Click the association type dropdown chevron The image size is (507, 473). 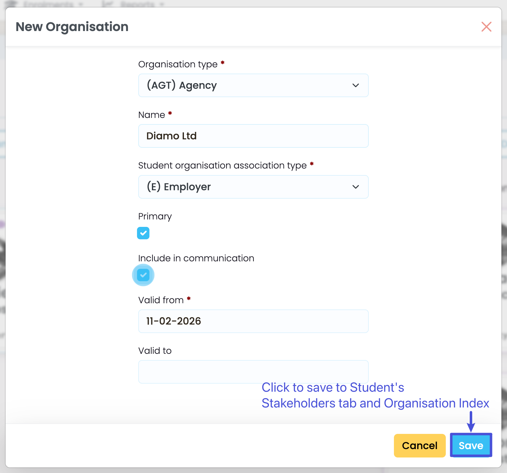pos(356,187)
